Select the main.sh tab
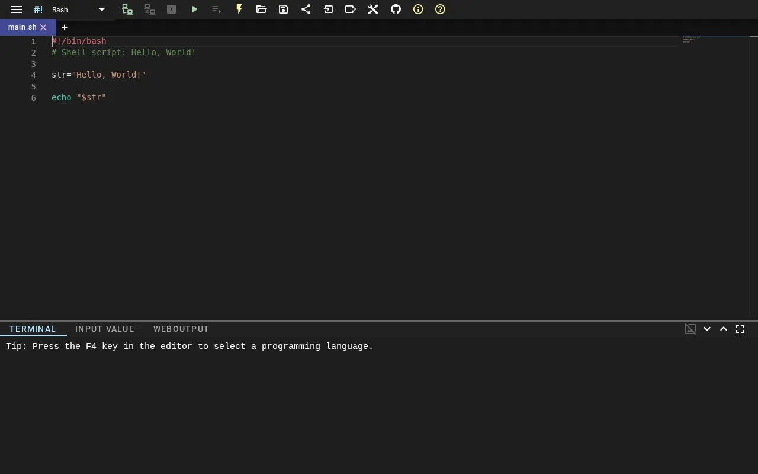This screenshot has height=474, width=758. [x=23, y=27]
